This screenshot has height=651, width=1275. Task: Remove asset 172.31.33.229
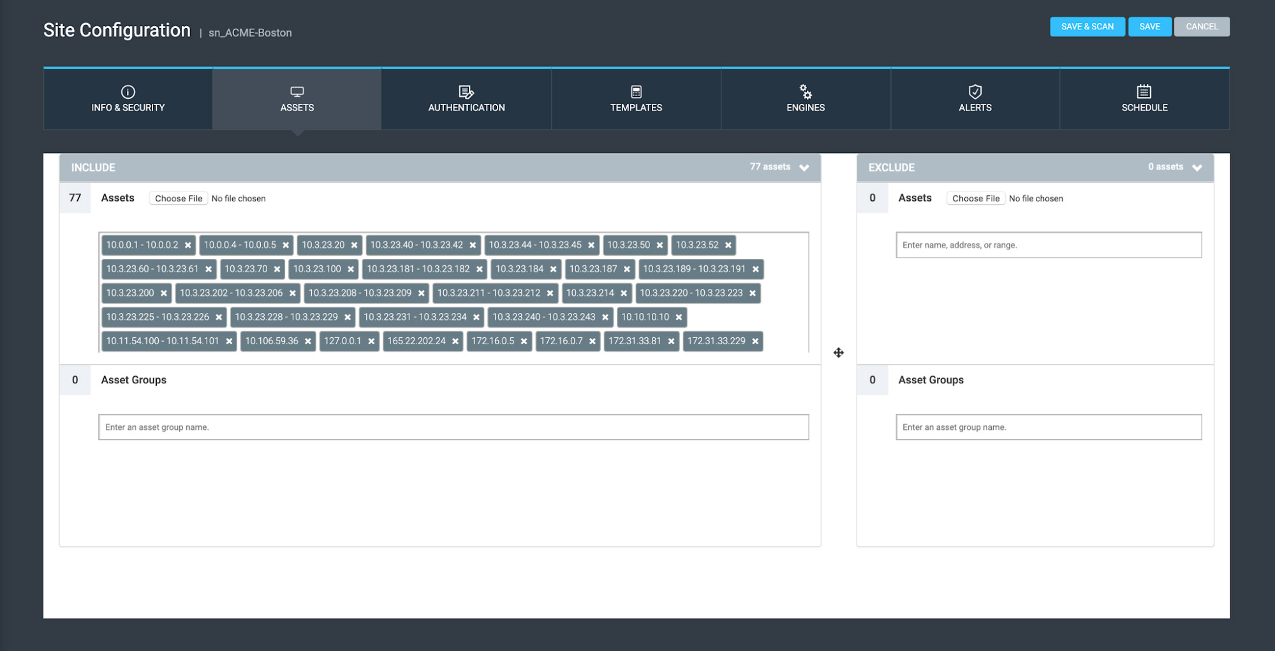click(x=755, y=342)
